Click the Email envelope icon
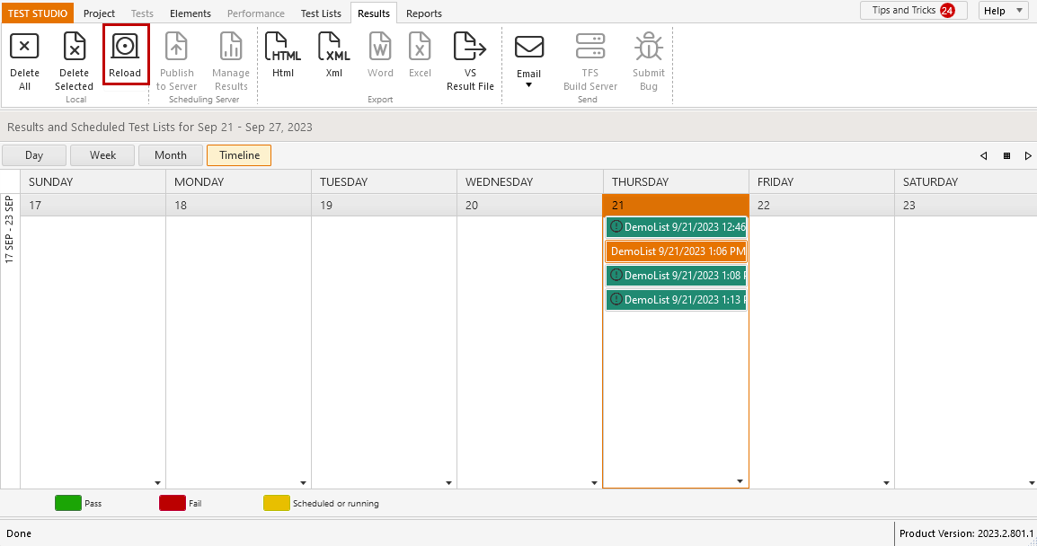Image resolution: width=1037 pixels, height=546 pixels. coord(529,47)
